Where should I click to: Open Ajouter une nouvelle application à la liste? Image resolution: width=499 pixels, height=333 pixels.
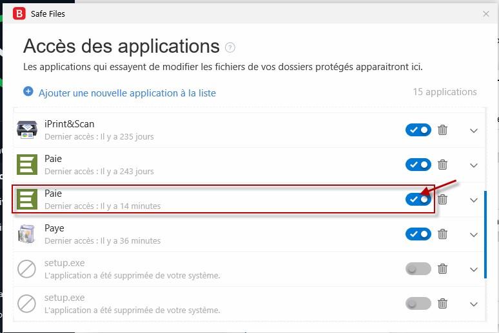[x=127, y=93]
